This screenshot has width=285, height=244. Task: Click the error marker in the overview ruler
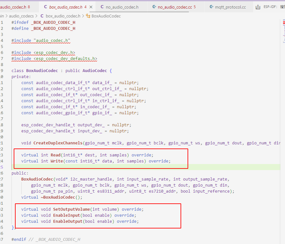[x=284, y=23]
